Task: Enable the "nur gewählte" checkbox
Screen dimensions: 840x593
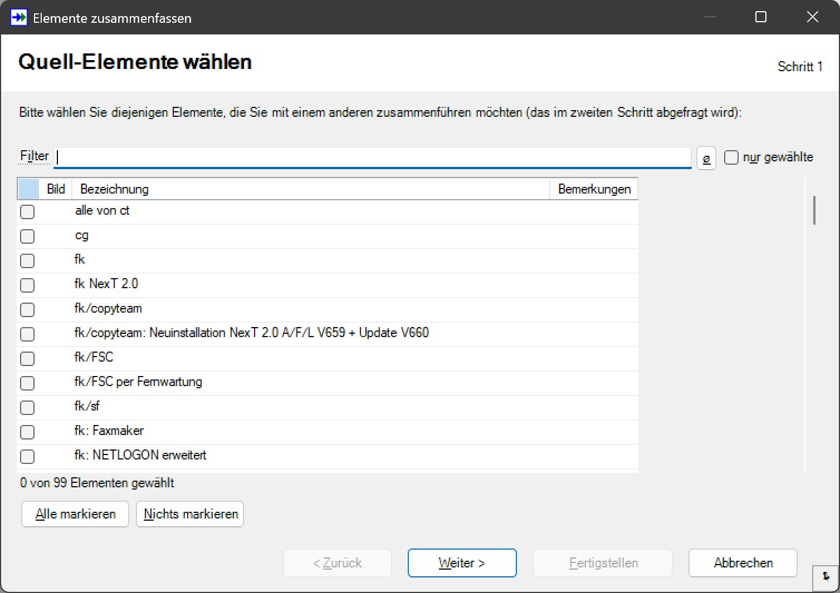Action: click(x=731, y=157)
